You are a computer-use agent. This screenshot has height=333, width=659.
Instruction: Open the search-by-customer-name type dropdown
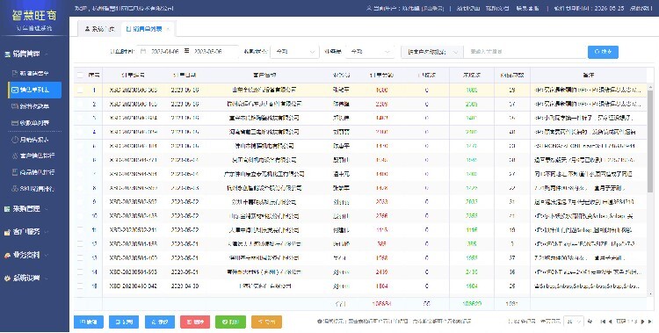tap(432, 52)
